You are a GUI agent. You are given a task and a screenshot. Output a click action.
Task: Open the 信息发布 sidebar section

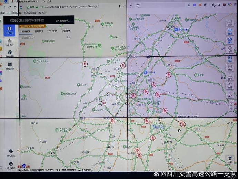pyautogui.click(x=9, y=42)
